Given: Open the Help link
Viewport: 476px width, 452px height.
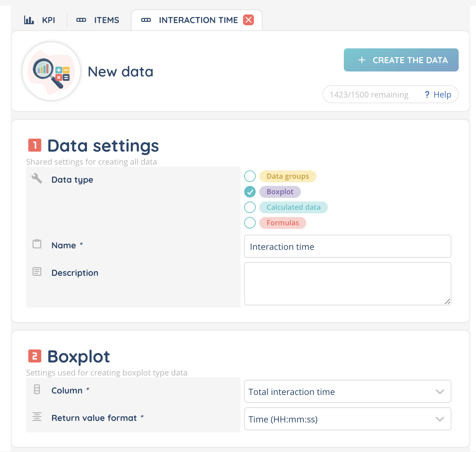Looking at the screenshot, I should [438, 95].
